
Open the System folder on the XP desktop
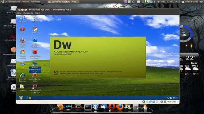[22, 88]
